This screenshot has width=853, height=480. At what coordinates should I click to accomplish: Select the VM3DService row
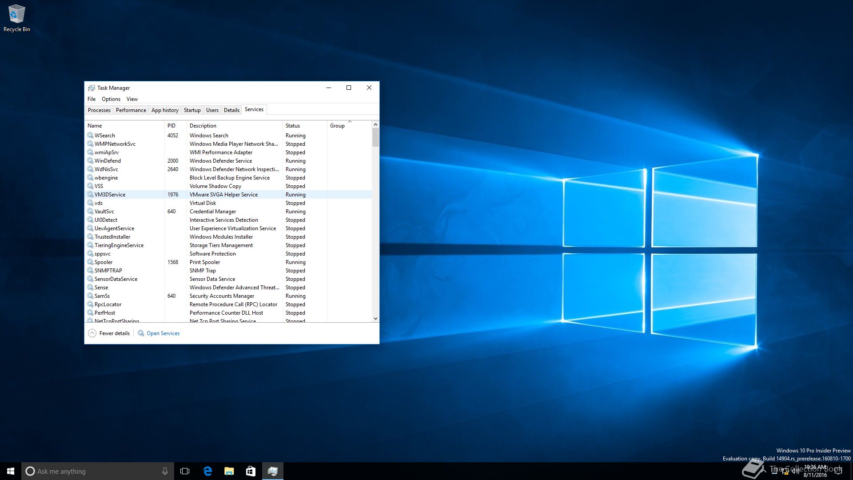(x=228, y=195)
